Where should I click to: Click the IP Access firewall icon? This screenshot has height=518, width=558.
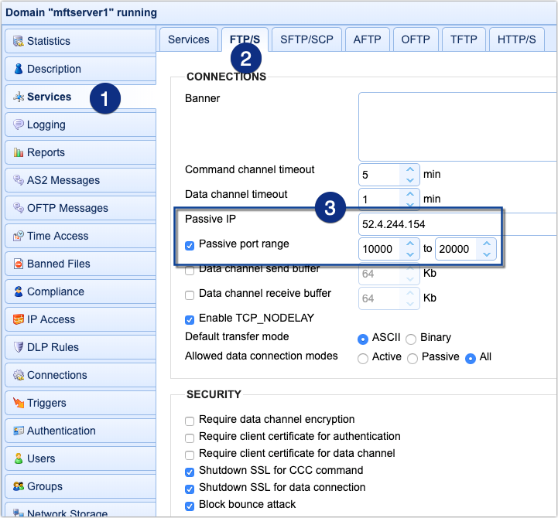click(19, 319)
